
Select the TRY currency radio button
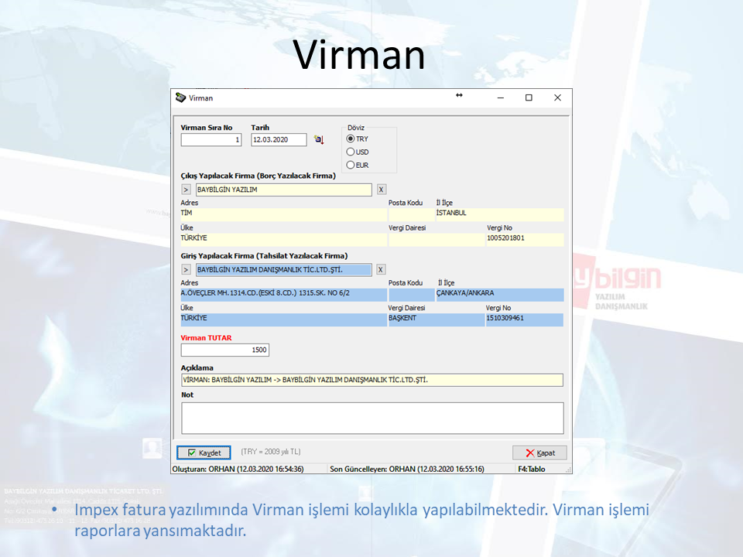point(350,138)
